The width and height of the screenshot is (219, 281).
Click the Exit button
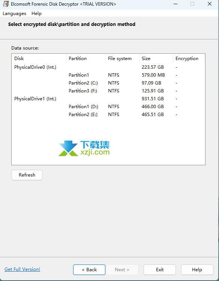click(160, 269)
